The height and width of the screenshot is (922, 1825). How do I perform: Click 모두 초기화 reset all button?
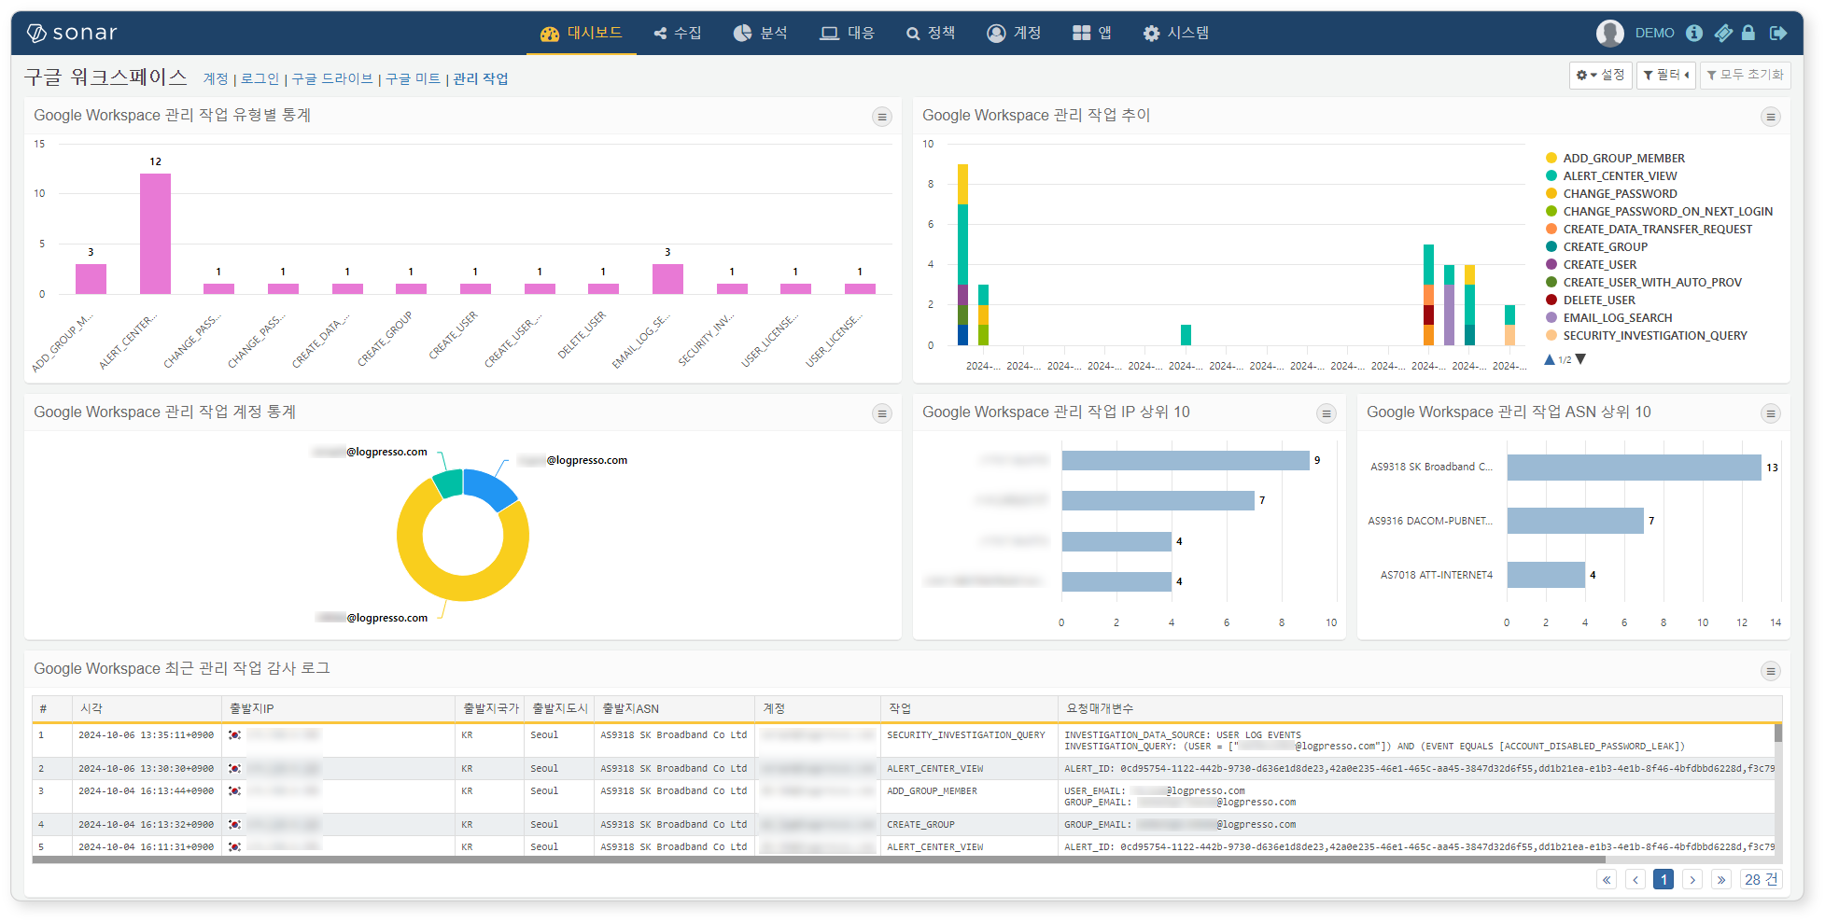point(1745,75)
